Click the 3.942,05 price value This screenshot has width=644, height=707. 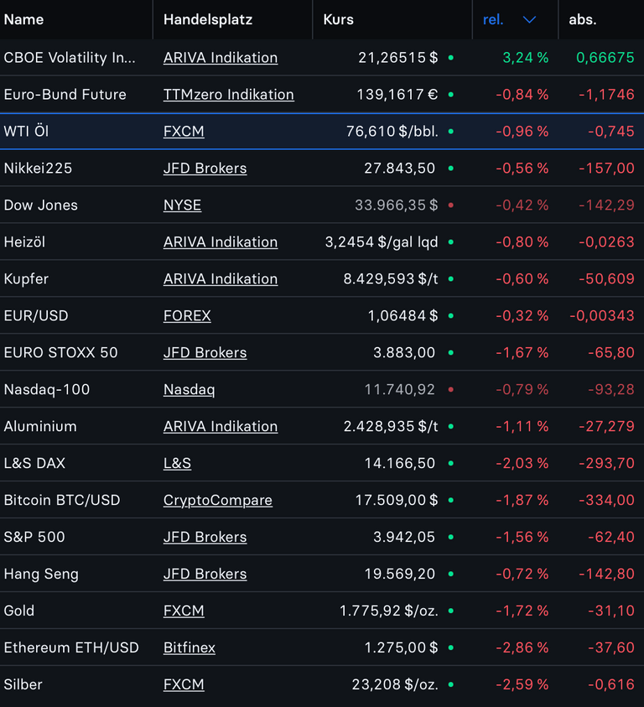(x=404, y=537)
